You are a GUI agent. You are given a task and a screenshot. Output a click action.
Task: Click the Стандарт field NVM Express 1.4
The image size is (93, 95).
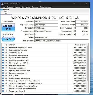(62, 38)
